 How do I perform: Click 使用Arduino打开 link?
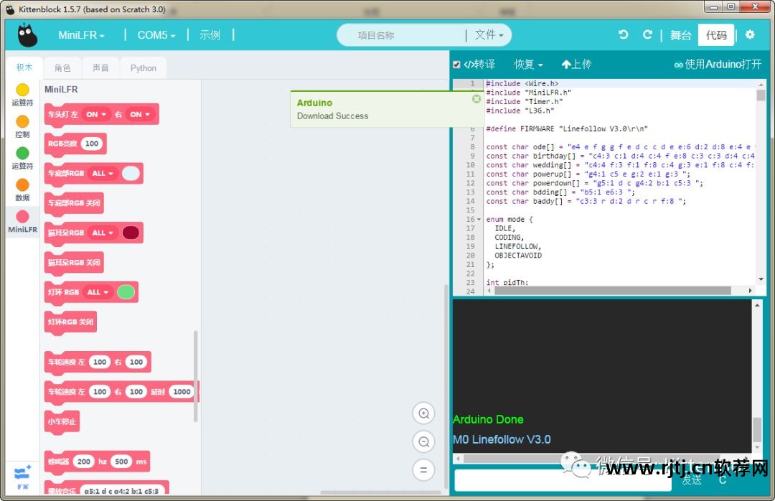718,65
